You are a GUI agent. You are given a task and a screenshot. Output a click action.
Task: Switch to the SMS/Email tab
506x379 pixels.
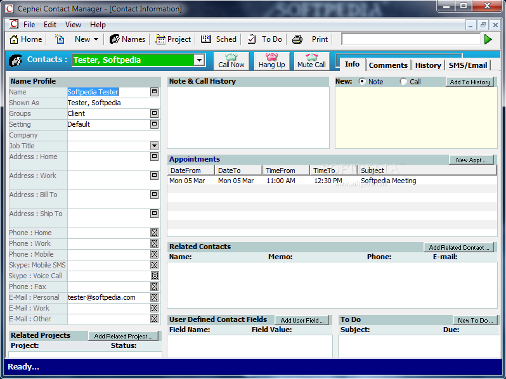468,65
